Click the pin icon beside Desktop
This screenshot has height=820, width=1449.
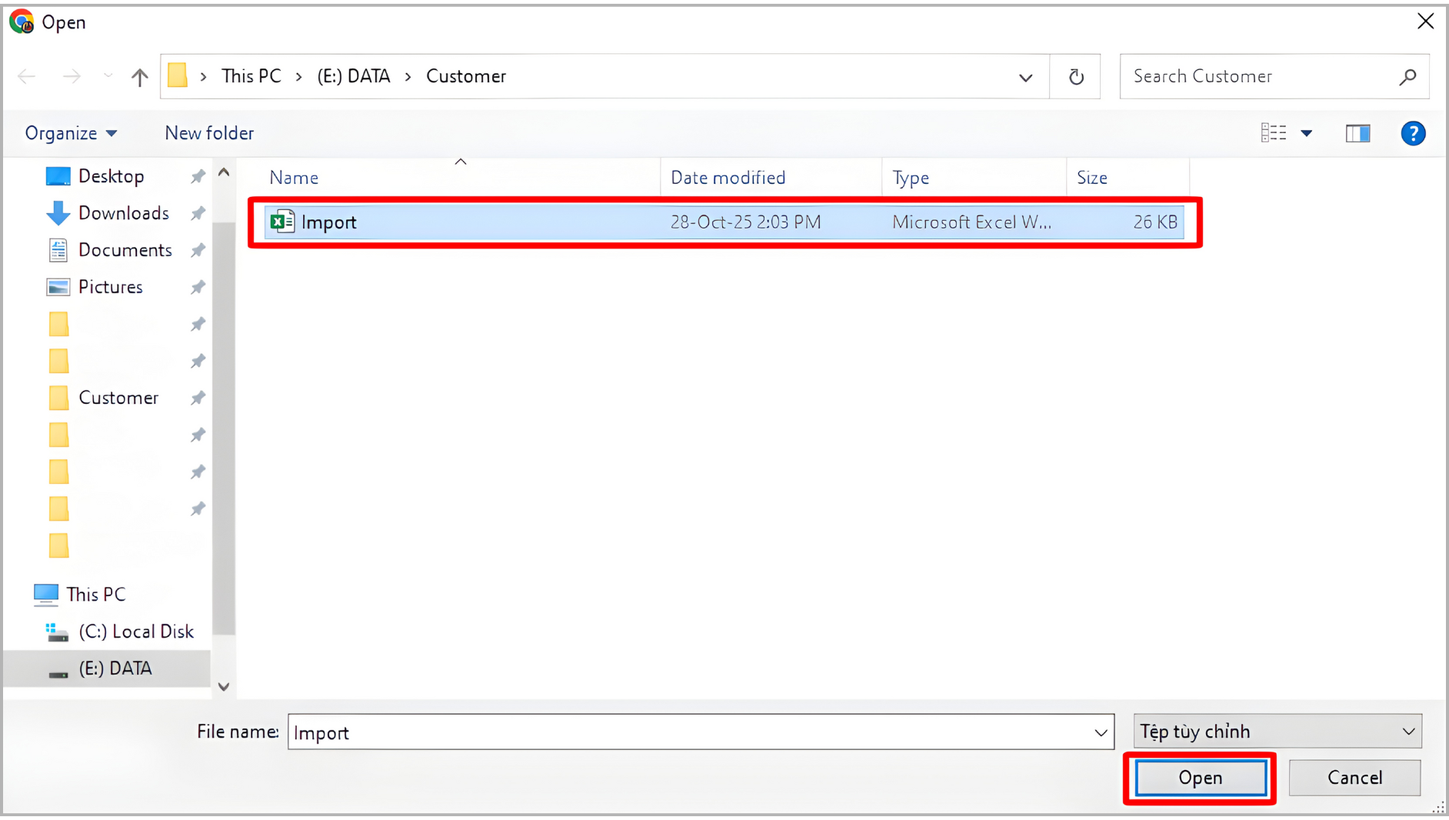point(198,176)
